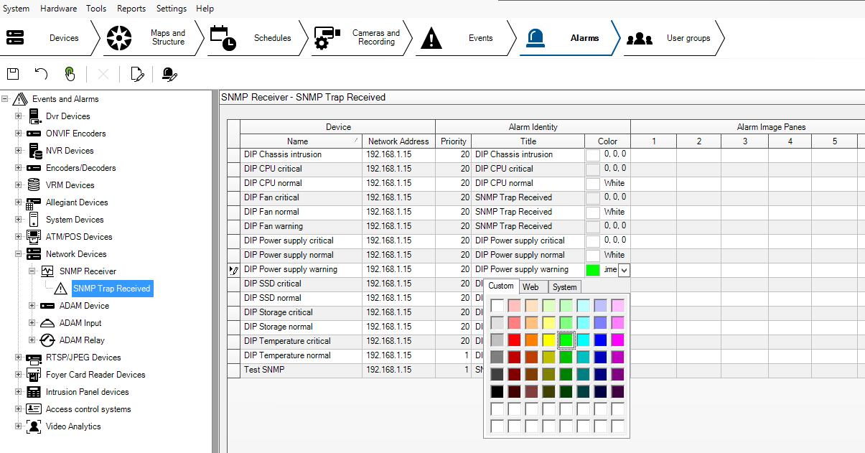Expand the Dvr Devices tree node
865x453 pixels.
[x=19, y=116]
